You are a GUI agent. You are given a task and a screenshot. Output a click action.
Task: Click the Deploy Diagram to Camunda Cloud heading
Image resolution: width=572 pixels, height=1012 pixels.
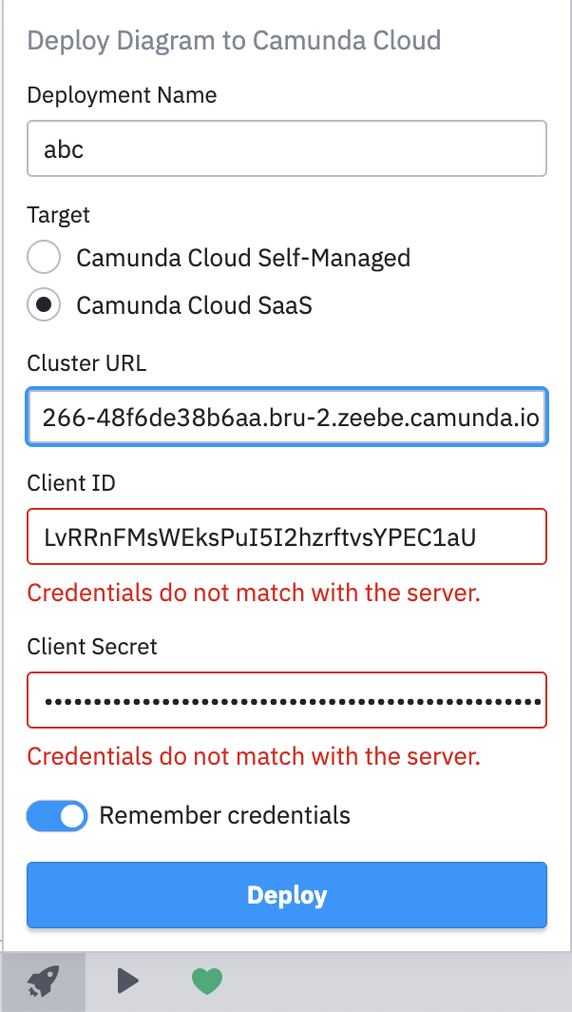point(236,40)
